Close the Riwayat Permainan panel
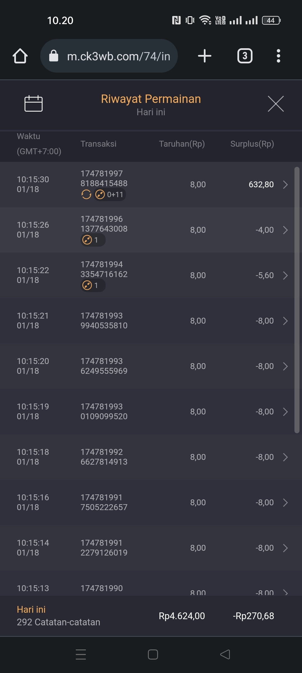This screenshot has width=302, height=673. click(275, 104)
